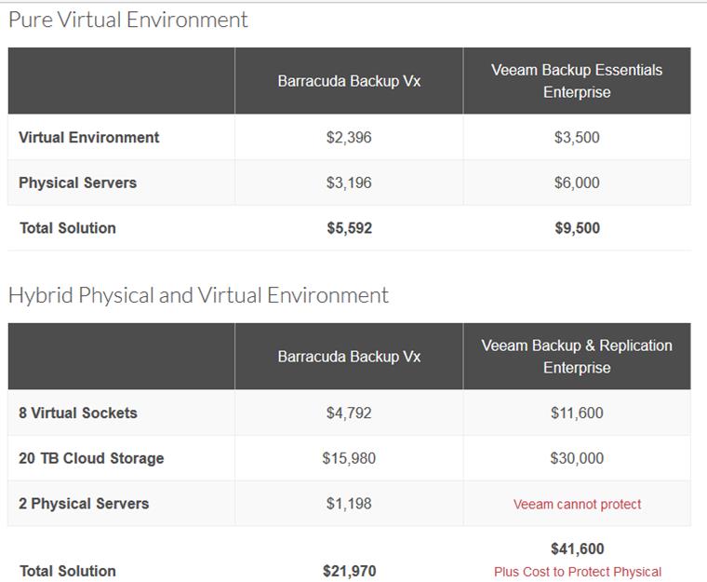
Task: Click the $5,592 total value
Action: 350,228
